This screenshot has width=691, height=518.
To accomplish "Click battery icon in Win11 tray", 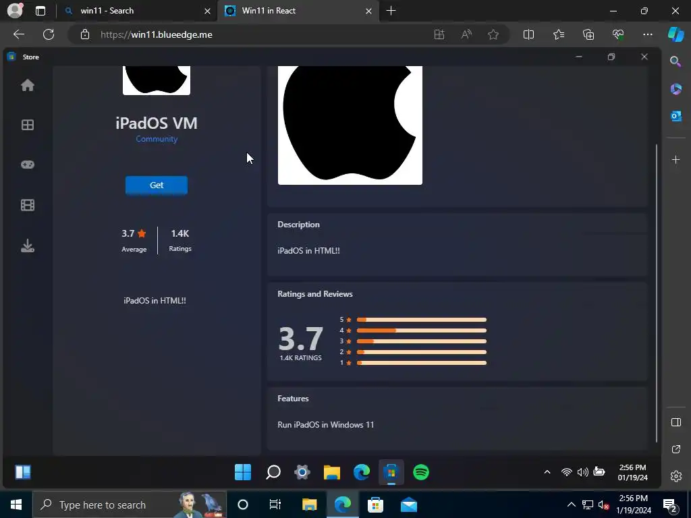I will coord(599,471).
